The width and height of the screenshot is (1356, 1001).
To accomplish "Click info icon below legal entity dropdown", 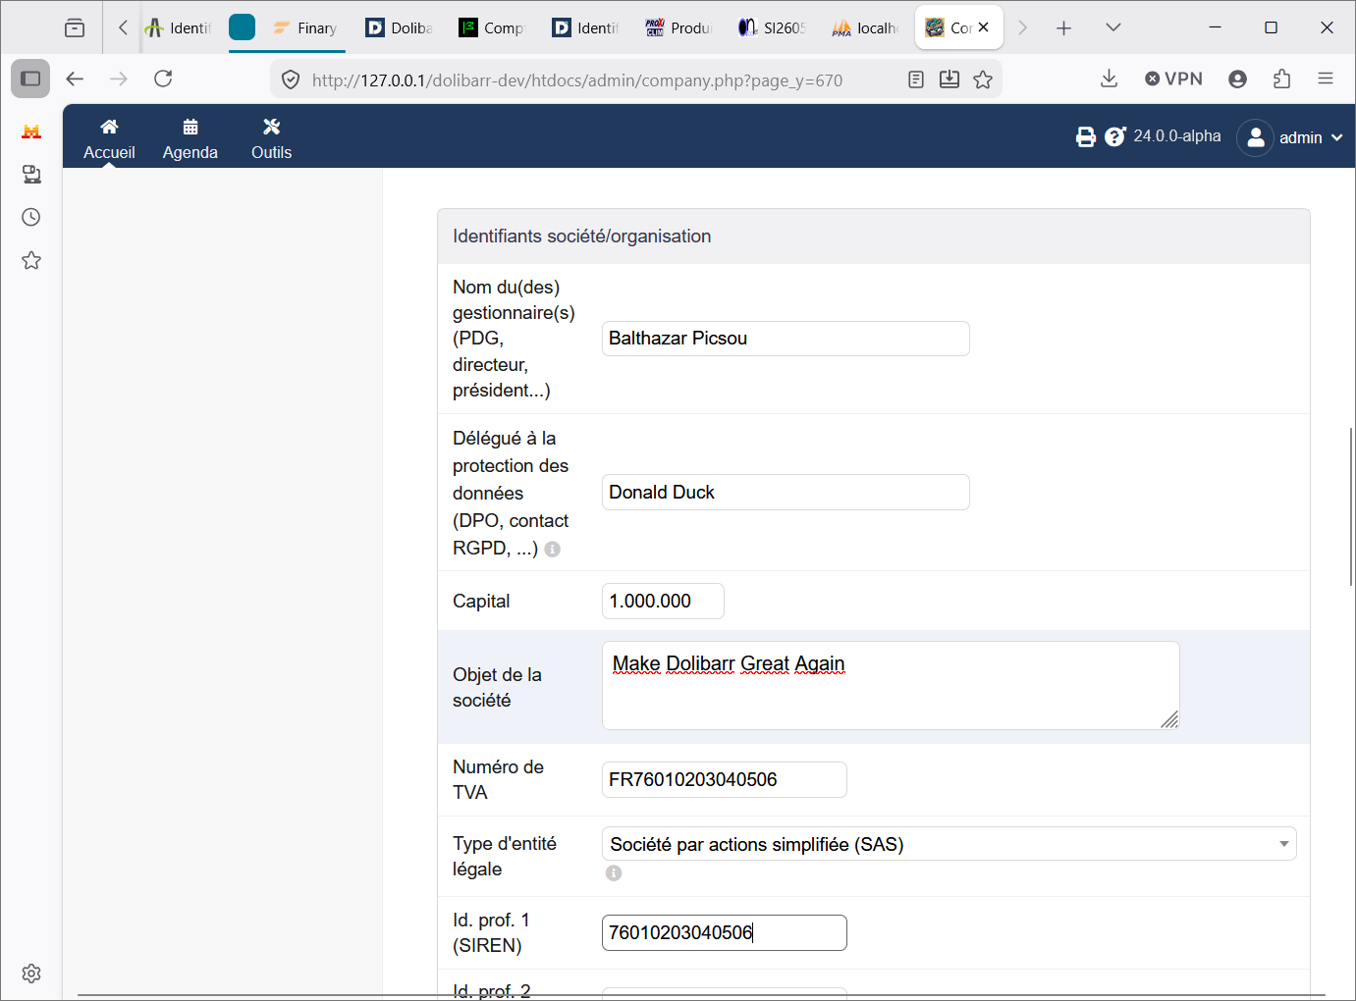I will 614,873.
